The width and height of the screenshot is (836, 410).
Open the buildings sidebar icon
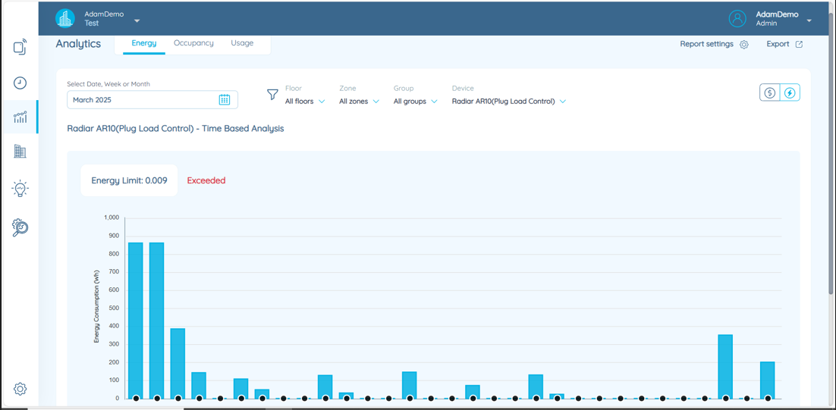tap(20, 152)
